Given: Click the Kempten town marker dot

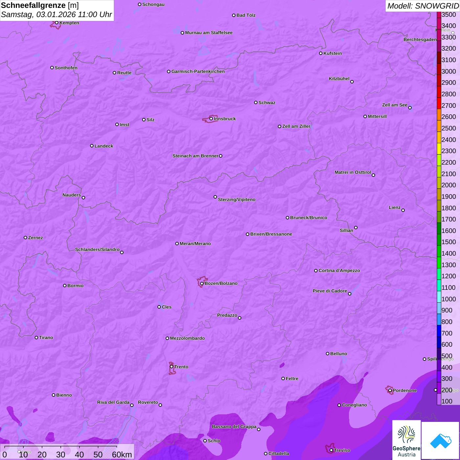Looking at the screenshot, I should [x=57, y=23].
